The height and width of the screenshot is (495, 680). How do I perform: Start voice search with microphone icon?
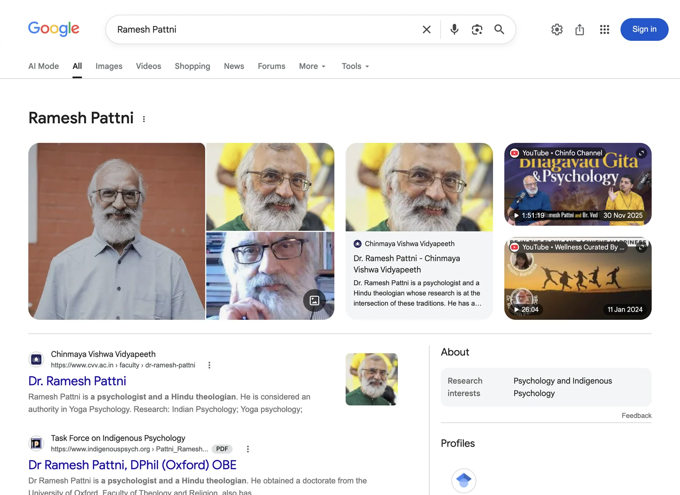click(x=454, y=29)
